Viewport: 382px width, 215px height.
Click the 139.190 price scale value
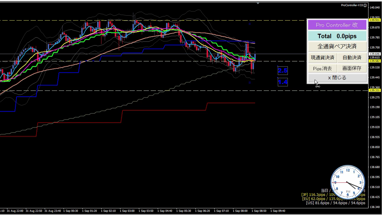pyautogui.click(x=375, y=107)
